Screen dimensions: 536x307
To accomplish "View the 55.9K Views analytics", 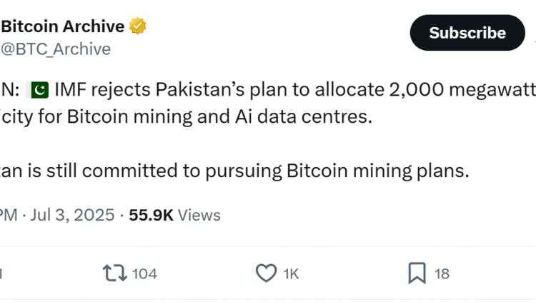I will pyautogui.click(x=174, y=215).
